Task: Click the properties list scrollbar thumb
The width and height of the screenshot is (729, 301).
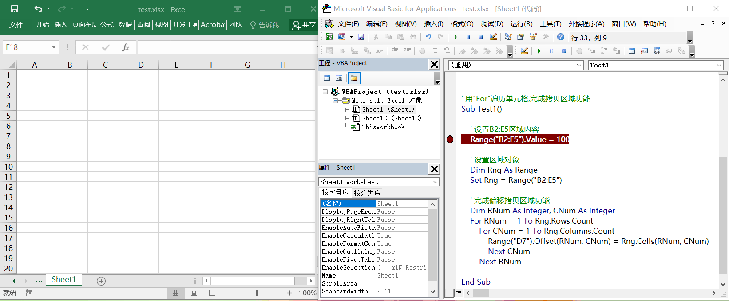Action: (x=432, y=245)
